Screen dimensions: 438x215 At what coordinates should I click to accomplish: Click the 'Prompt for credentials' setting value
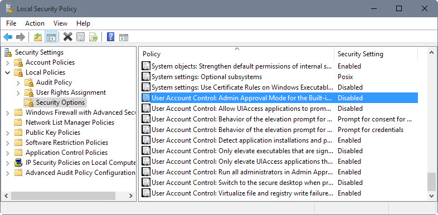(x=371, y=130)
